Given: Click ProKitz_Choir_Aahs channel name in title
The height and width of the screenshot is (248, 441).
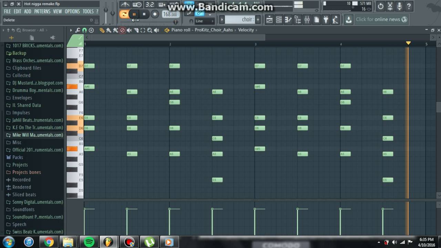Looking at the screenshot, I should 214,30.
